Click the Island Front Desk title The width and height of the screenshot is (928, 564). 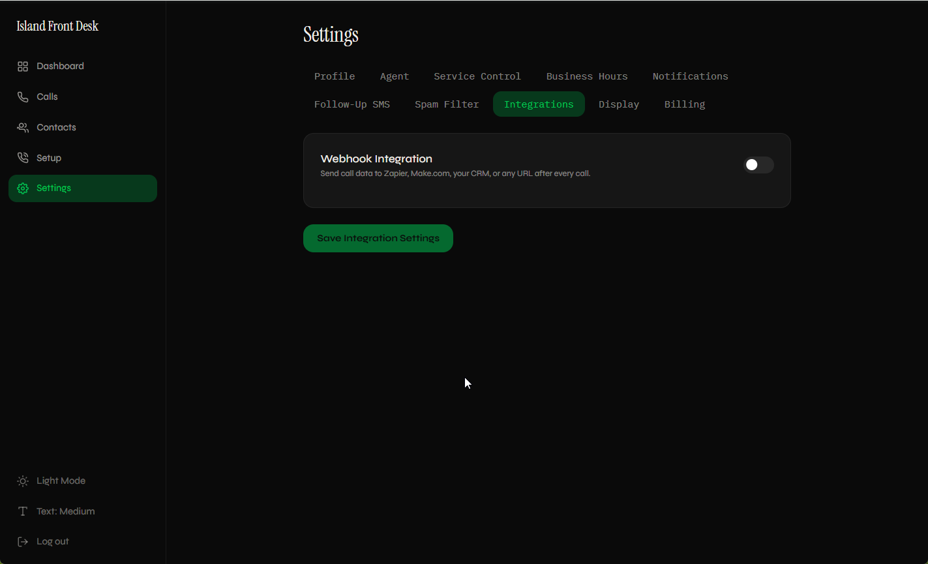[x=57, y=26]
